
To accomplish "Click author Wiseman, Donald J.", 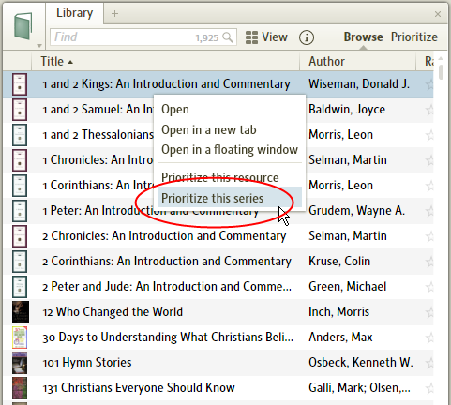I will 359,84.
